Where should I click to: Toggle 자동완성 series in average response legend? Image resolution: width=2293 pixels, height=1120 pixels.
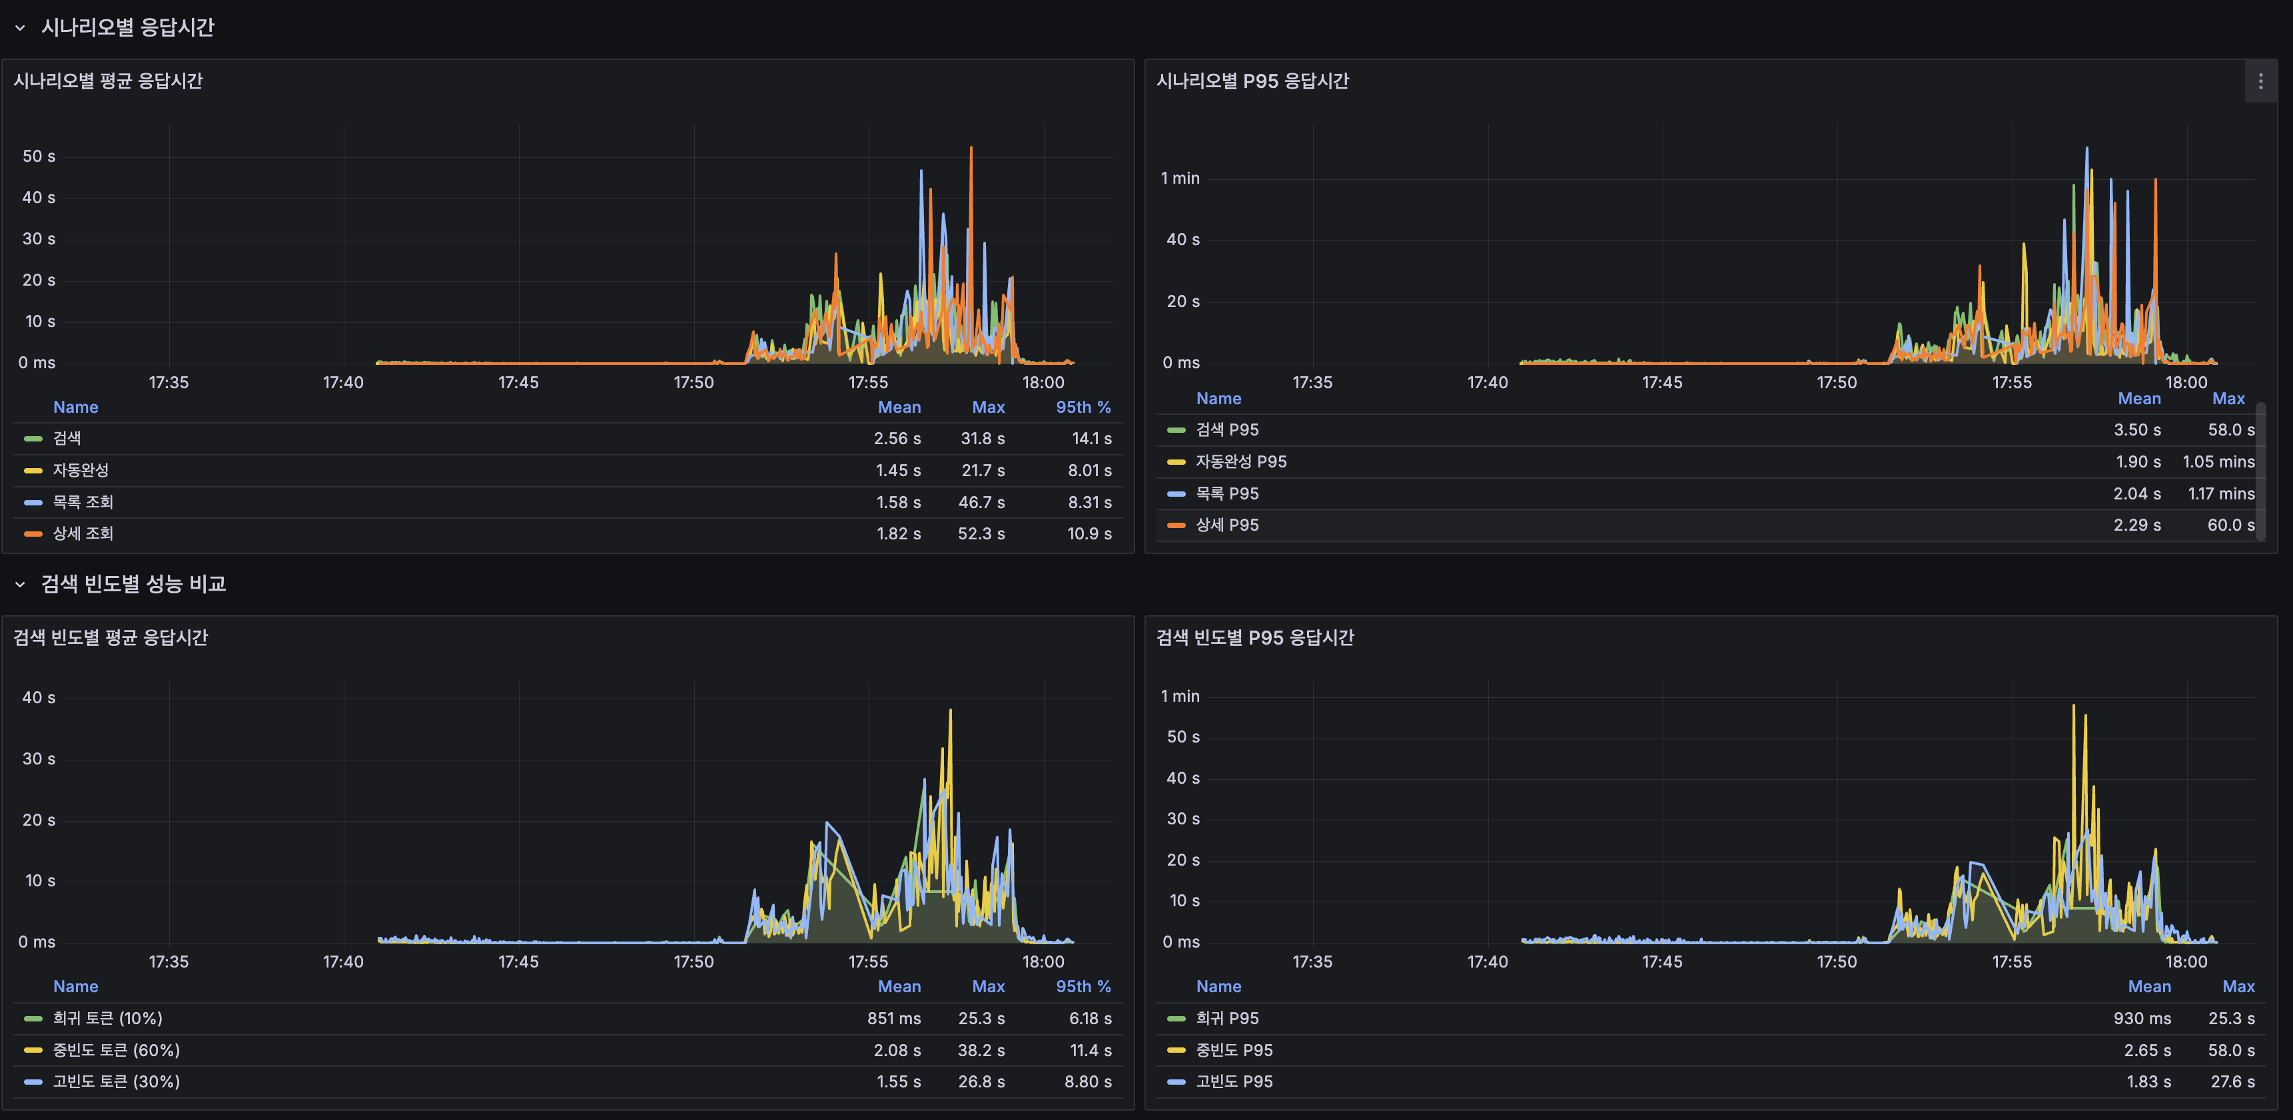tap(80, 469)
